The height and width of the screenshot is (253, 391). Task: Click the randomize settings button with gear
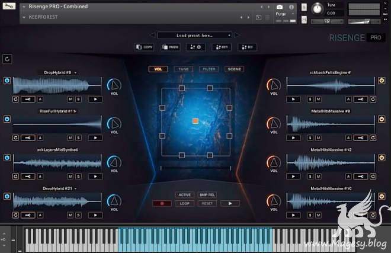coord(195,47)
